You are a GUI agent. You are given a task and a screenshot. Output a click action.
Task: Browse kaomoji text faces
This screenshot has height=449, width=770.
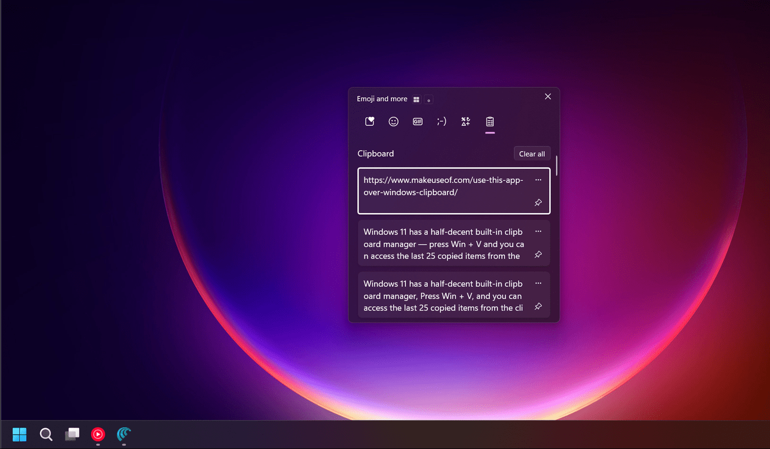pyautogui.click(x=442, y=121)
